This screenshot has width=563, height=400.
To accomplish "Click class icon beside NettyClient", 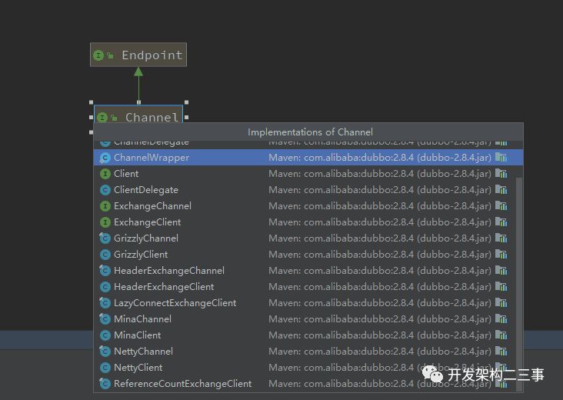I will (105, 368).
